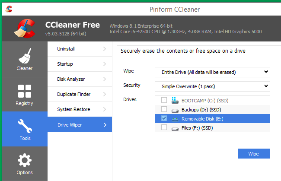This screenshot has width=281, height=181.
Task: Click the chevron next to Drive Wiper
Action: click(x=105, y=125)
